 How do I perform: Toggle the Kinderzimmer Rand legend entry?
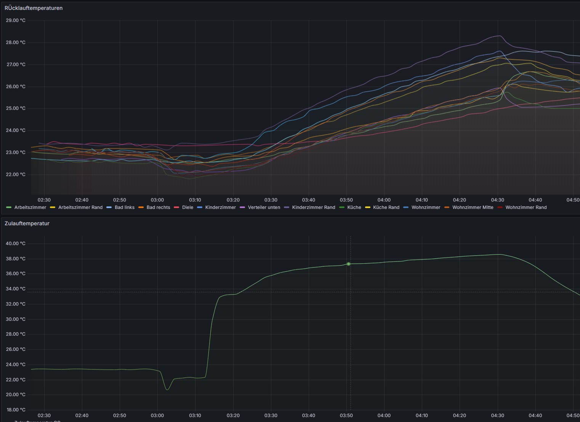point(313,207)
